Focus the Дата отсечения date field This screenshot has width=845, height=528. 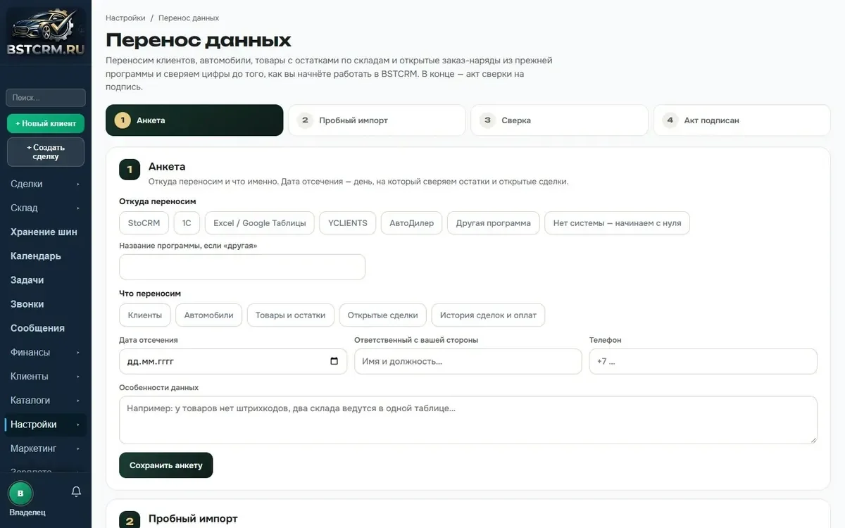click(x=233, y=361)
